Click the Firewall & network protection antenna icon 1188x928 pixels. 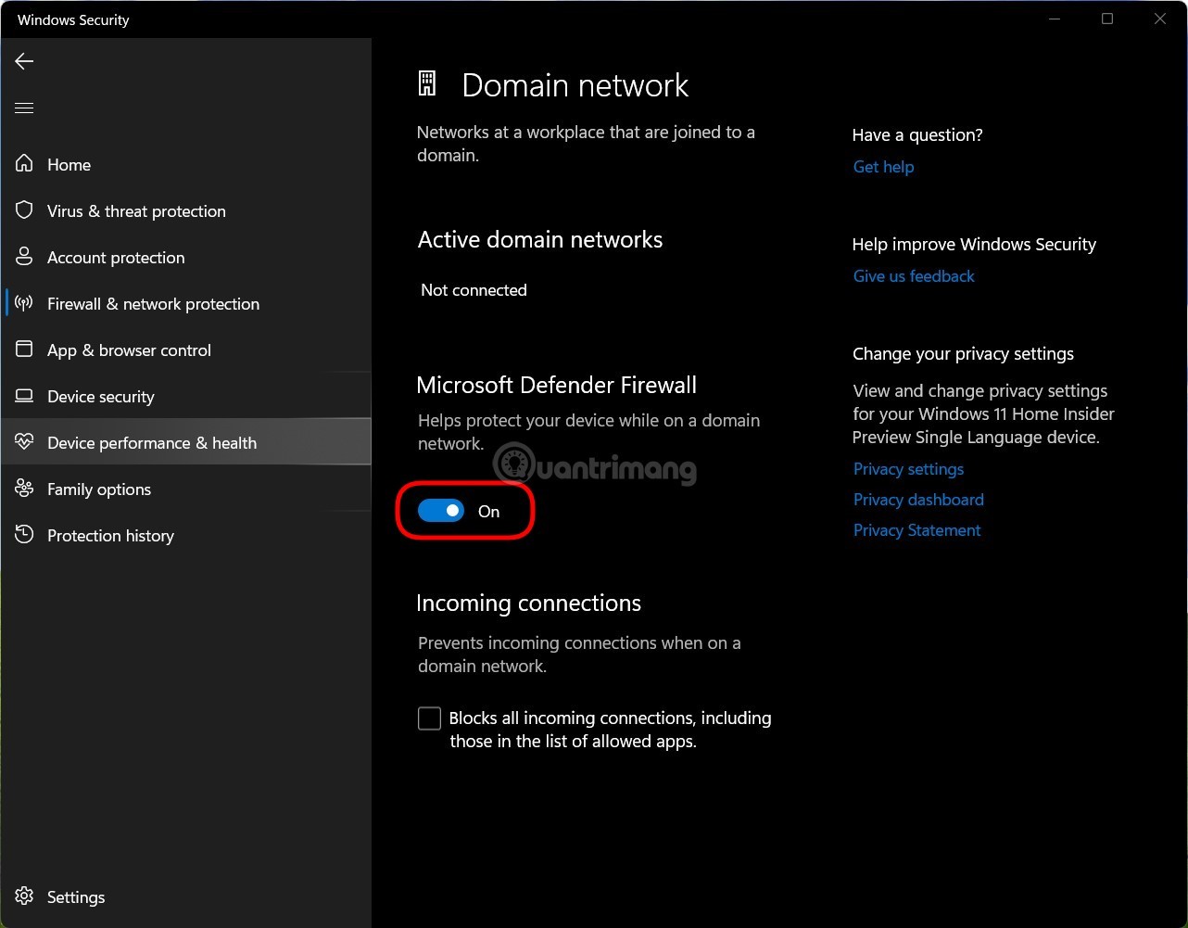point(24,303)
